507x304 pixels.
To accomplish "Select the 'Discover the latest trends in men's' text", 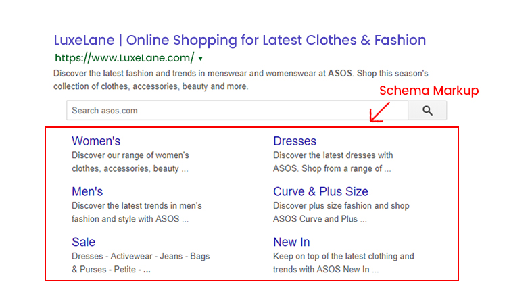I will 137,206.
